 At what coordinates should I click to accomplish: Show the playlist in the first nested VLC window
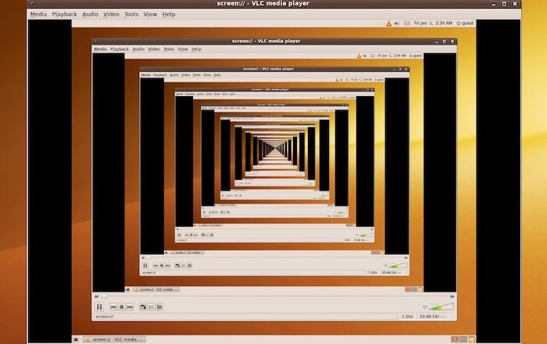point(152,306)
